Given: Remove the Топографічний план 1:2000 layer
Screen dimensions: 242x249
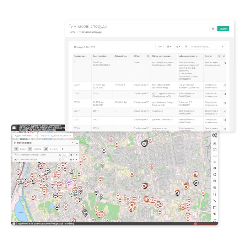Looking at the screenshot, I should (x=76, y=155).
